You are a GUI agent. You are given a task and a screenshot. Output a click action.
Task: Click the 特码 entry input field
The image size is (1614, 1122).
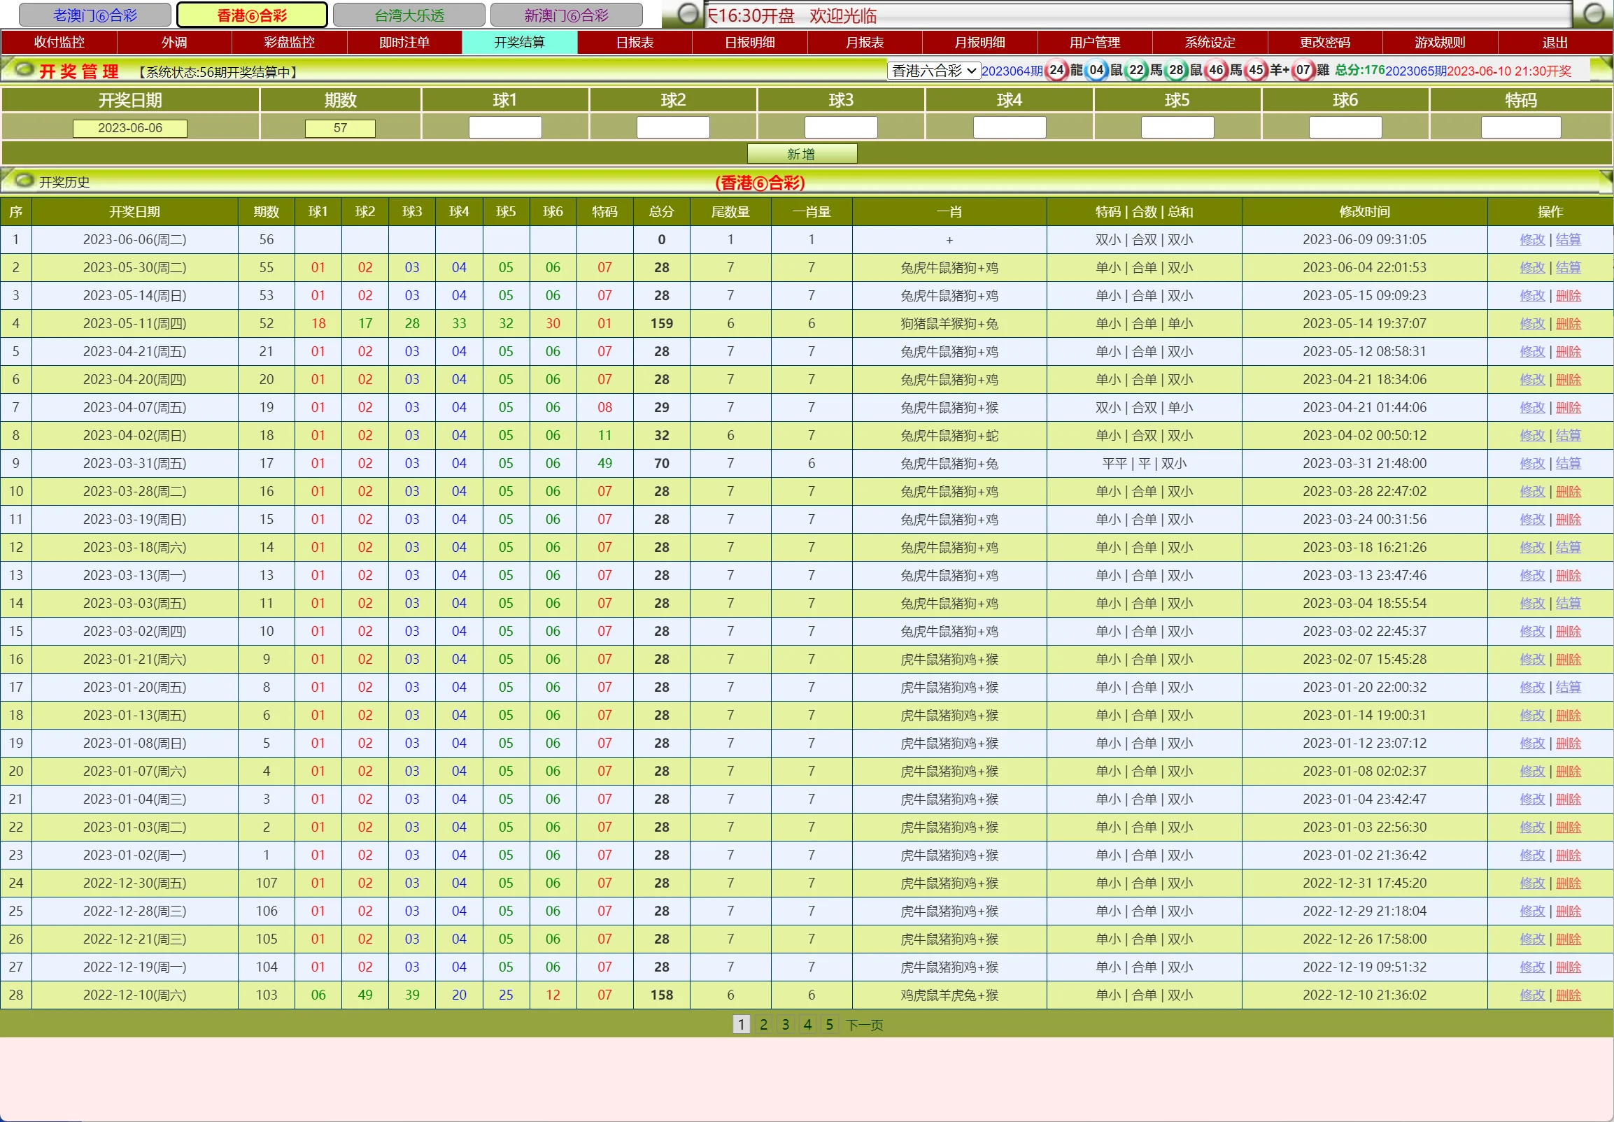click(x=1520, y=128)
